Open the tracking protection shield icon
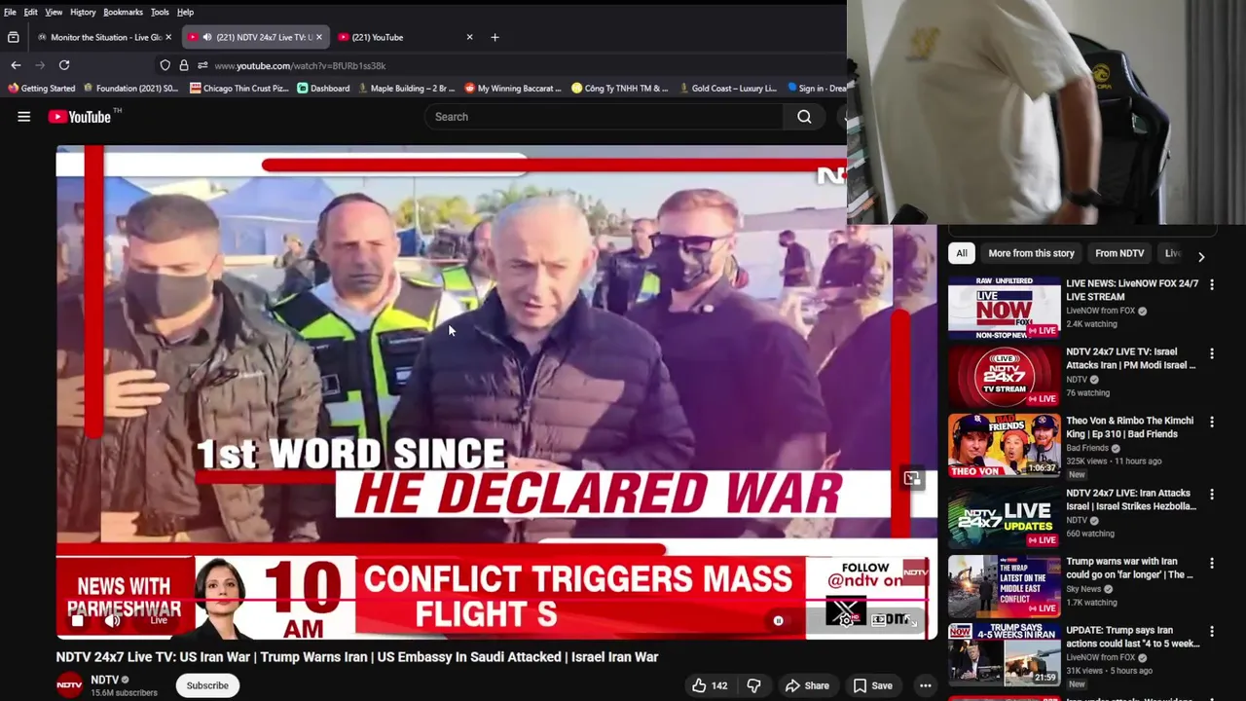Image resolution: width=1246 pixels, height=701 pixels. coord(165,65)
